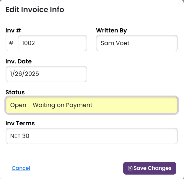Screen dimensions: 184x179
Task: Click the 'Written By' field label
Action: 111,31
